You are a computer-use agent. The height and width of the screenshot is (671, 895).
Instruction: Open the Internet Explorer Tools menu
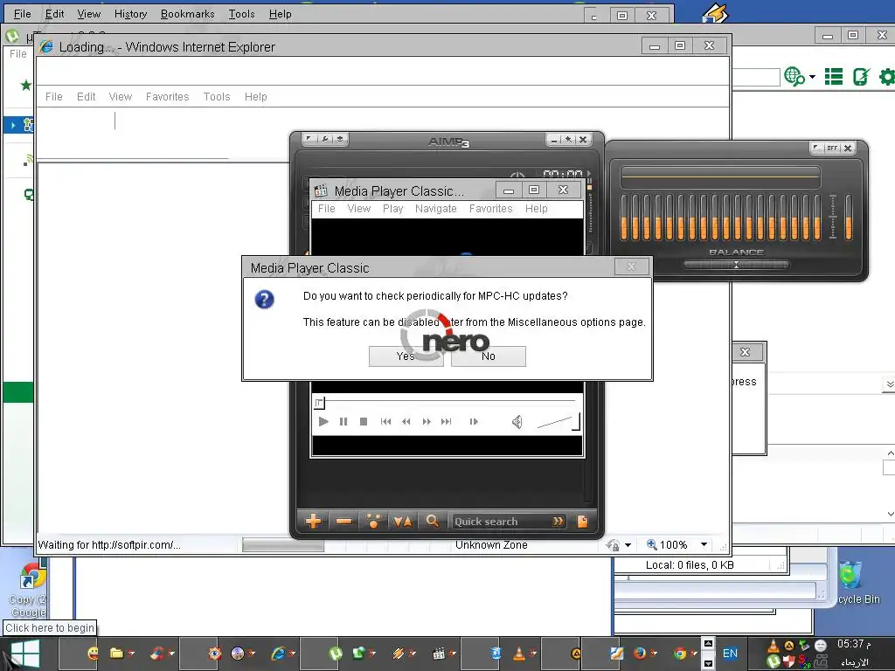[x=217, y=97]
